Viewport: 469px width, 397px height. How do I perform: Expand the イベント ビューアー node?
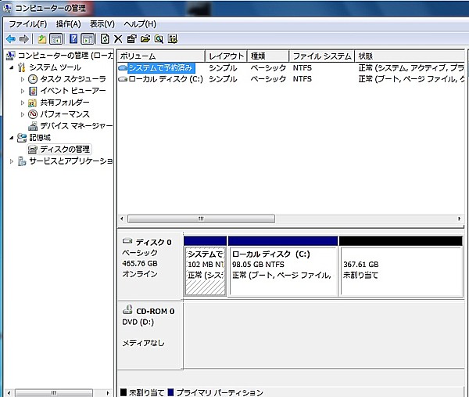pos(23,91)
